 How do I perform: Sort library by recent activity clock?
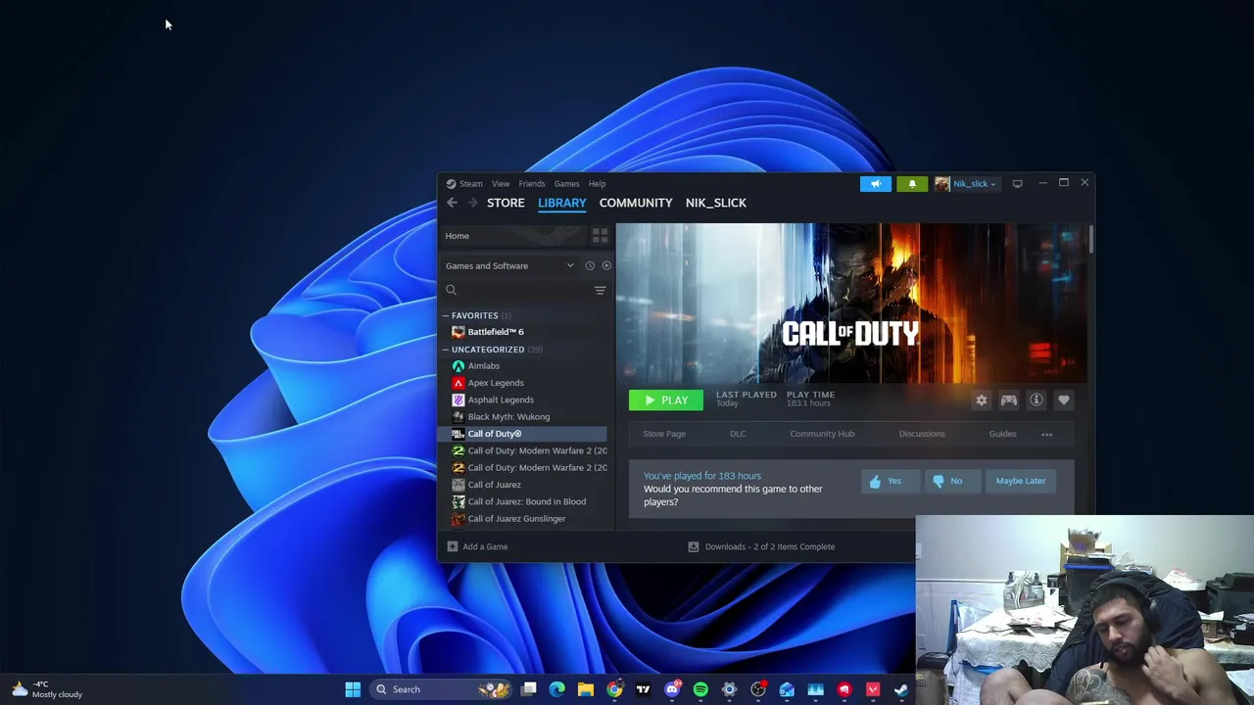point(590,265)
